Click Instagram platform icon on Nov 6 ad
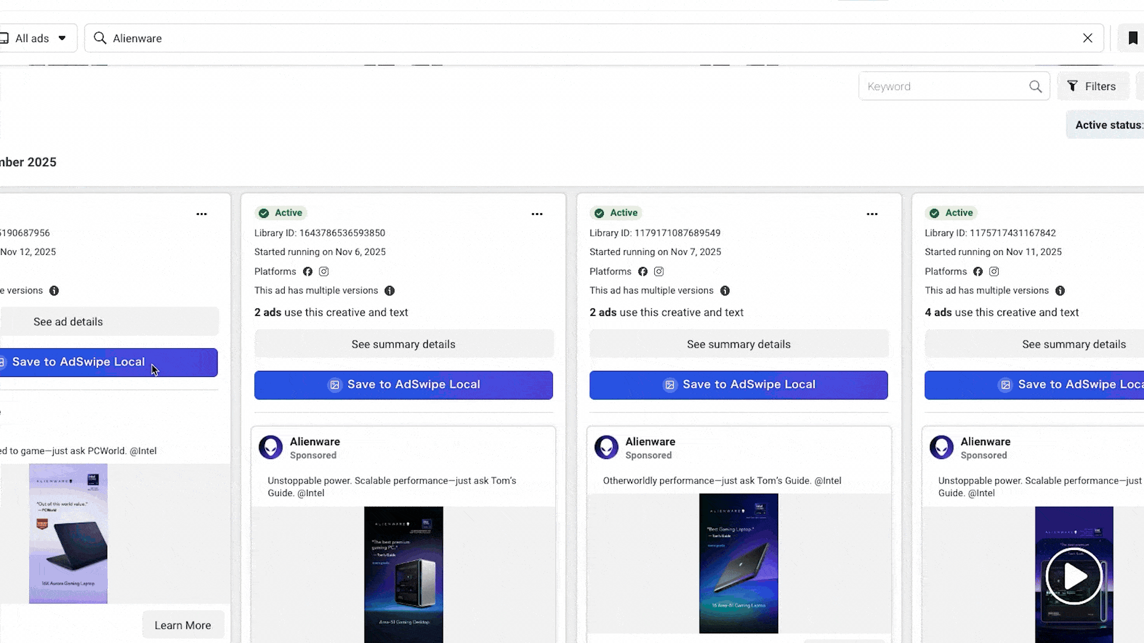The image size is (1144, 643). click(x=324, y=271)
